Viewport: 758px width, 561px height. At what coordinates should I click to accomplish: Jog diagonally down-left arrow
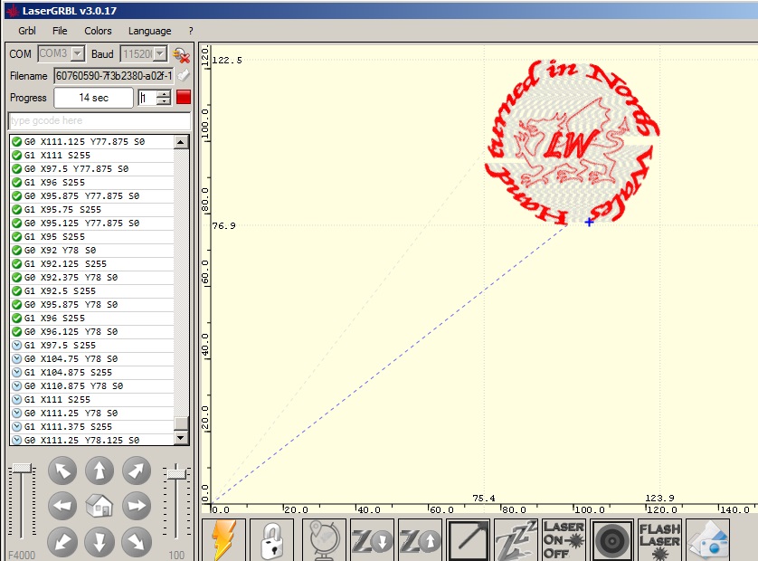[62, 542]
